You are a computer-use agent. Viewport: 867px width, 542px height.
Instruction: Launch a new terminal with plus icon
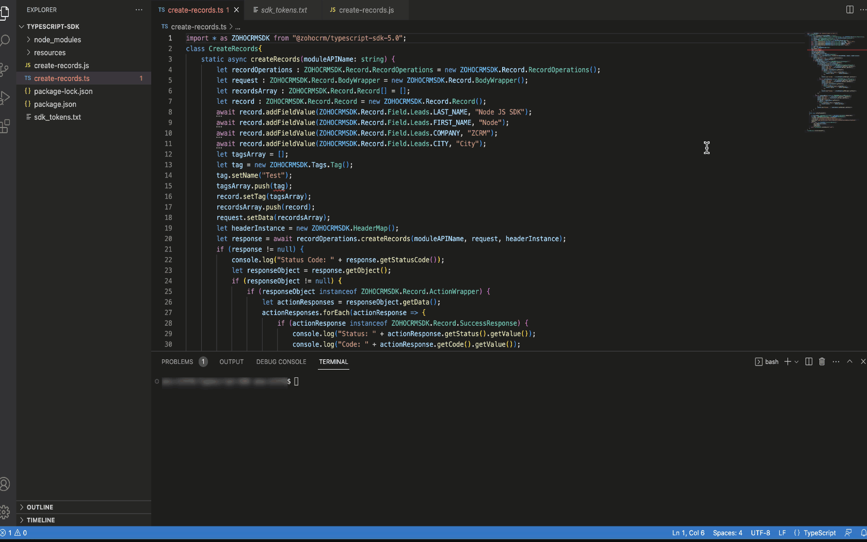pyautogui.click(x=788, y=362)
